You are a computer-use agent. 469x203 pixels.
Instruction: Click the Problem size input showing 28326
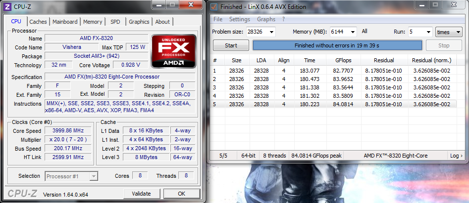pyautogui.click(x=257, y=32)
